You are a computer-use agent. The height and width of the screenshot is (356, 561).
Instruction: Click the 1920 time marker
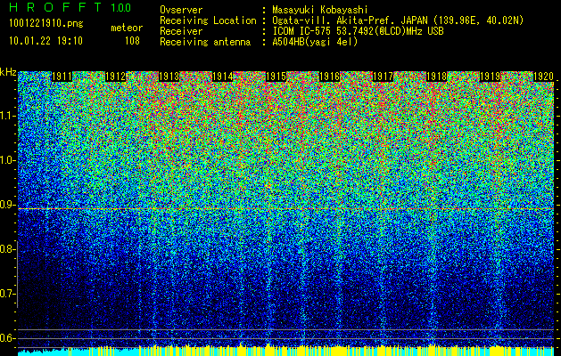pyautogui.click(x=543, y=77)
